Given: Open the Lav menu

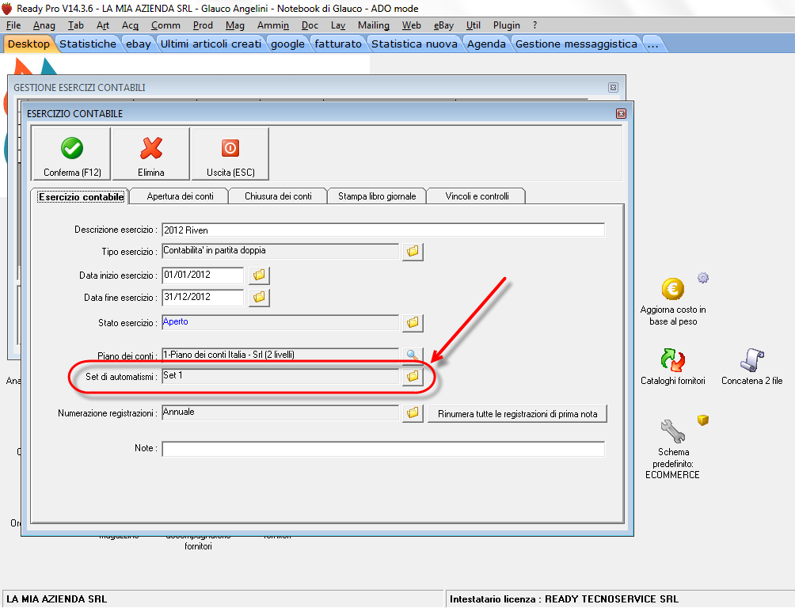Looking at the screenshot, I should tap(337, 25).
